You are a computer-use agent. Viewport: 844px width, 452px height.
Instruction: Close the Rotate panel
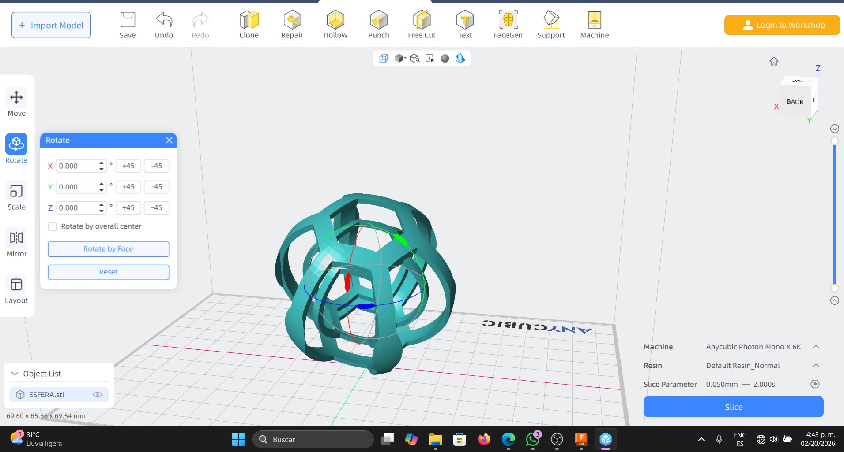[x=169, y=141]
